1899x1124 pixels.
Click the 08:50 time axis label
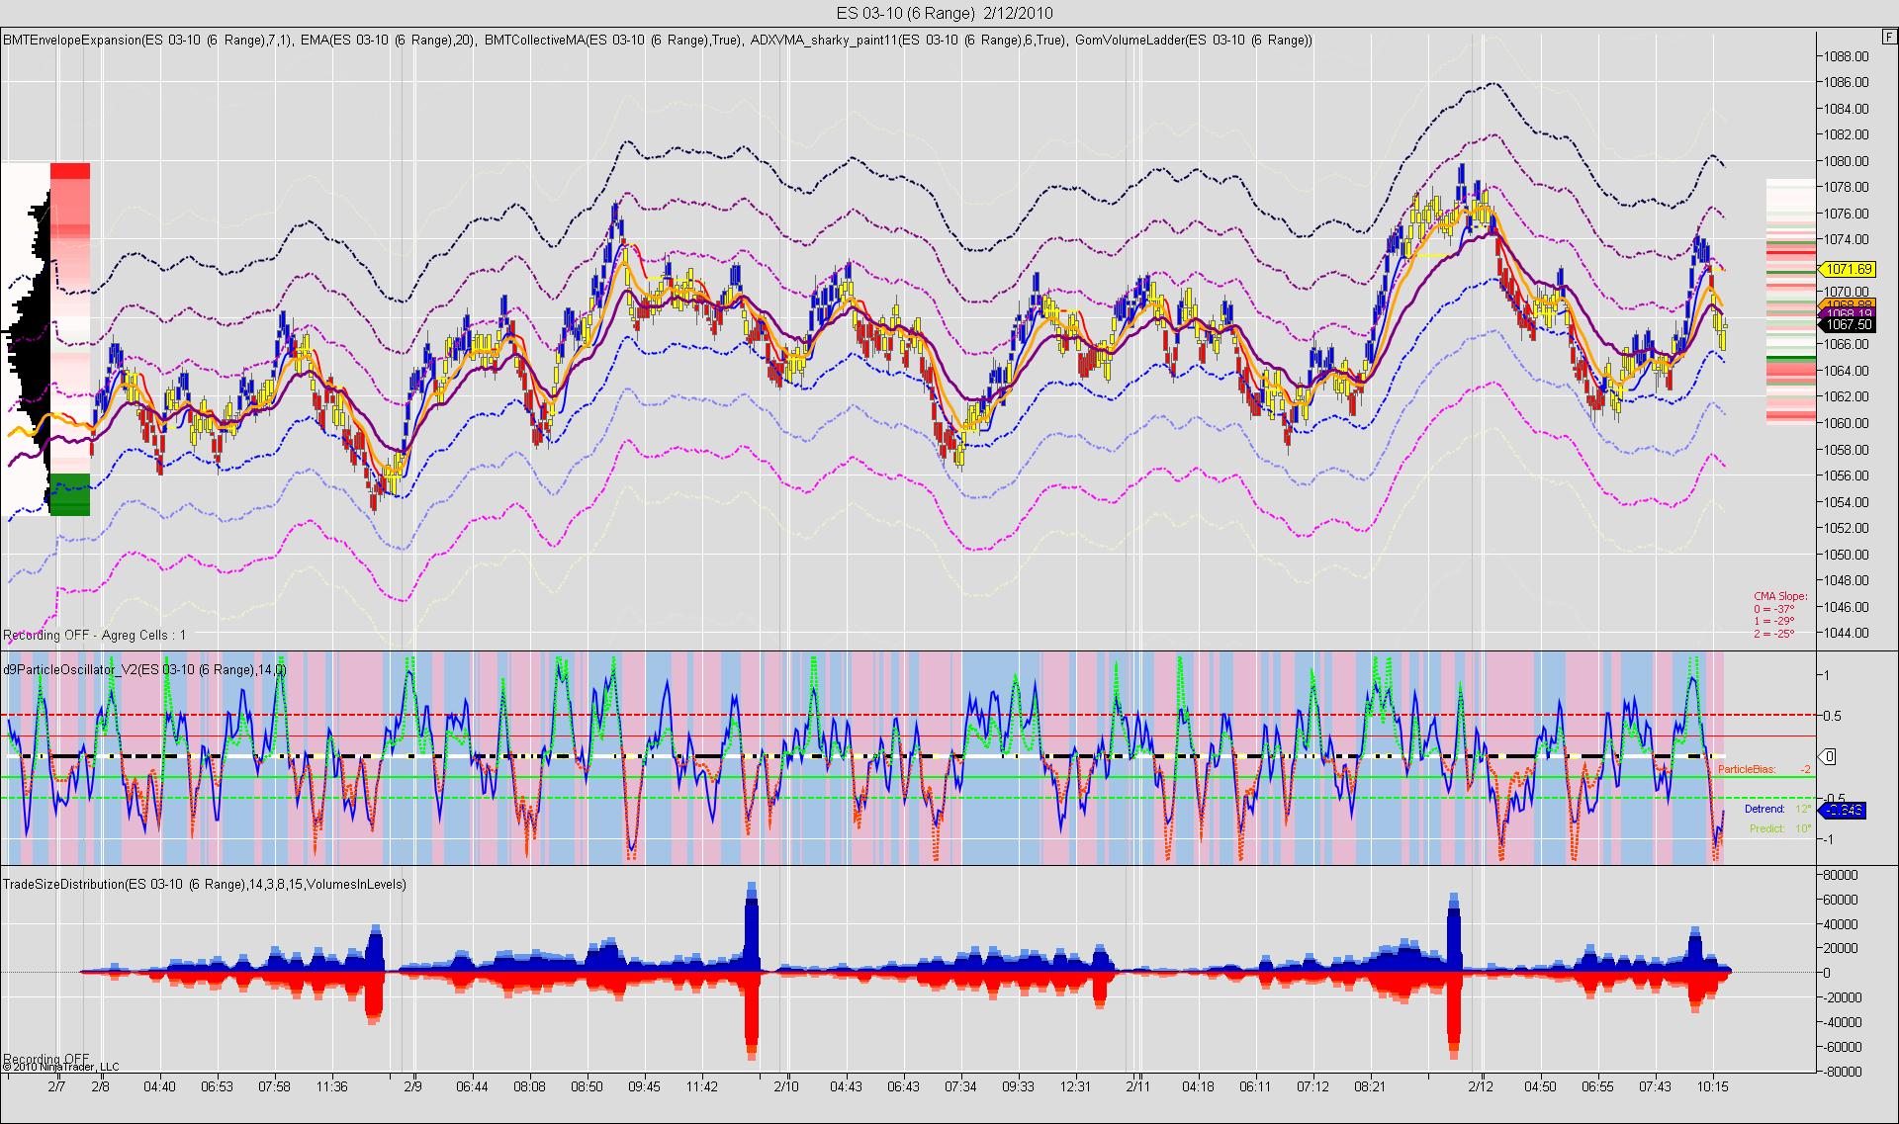[587, 1086]
